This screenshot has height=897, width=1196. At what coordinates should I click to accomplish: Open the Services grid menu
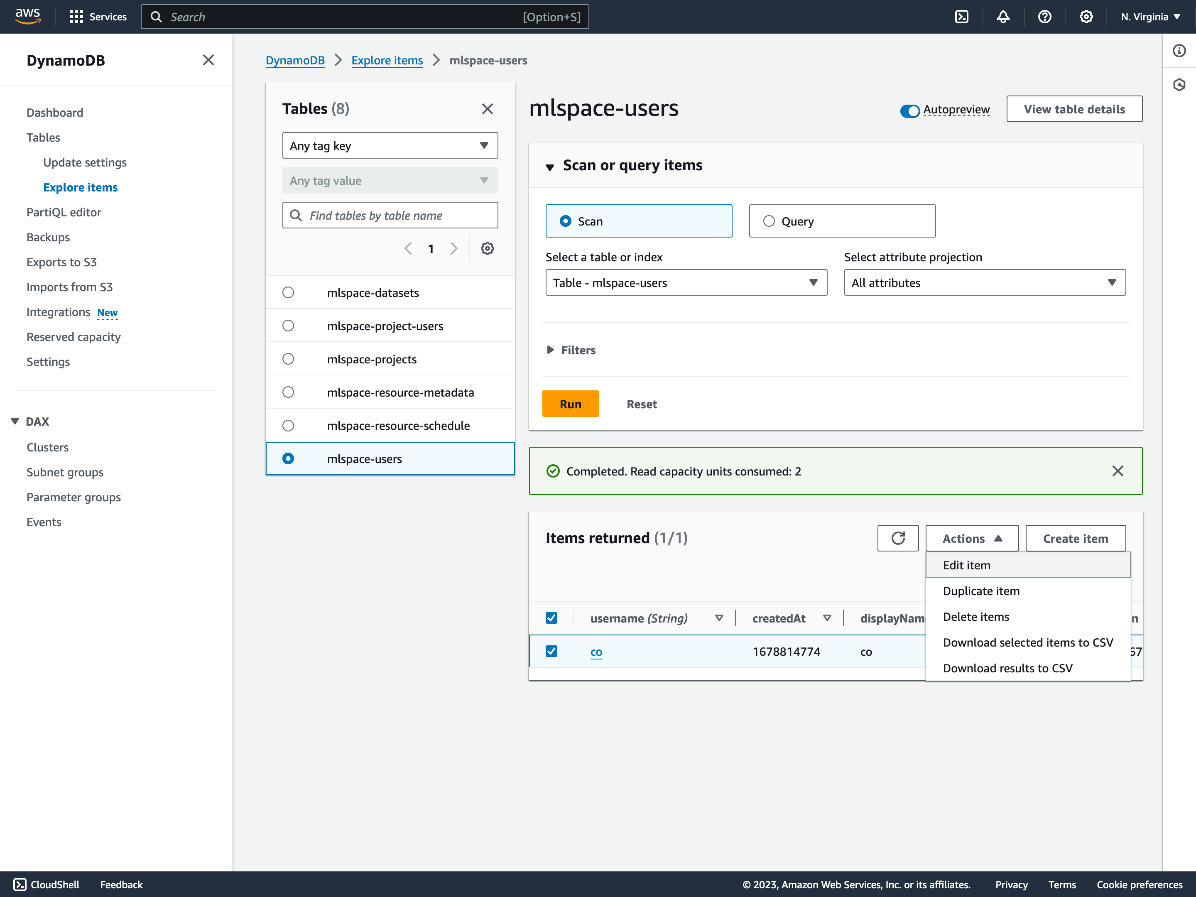pyautogui.click(x=98, y=17)
